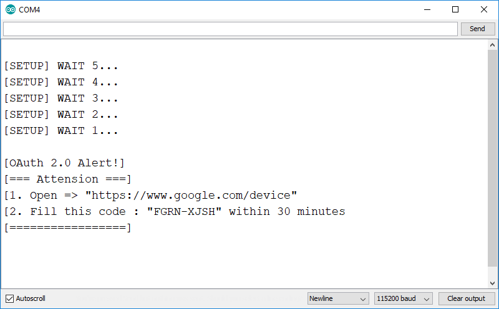Click the vertical scrollbar thumb
The width and height of the screenshot is (499, 309).
(492, 158)
